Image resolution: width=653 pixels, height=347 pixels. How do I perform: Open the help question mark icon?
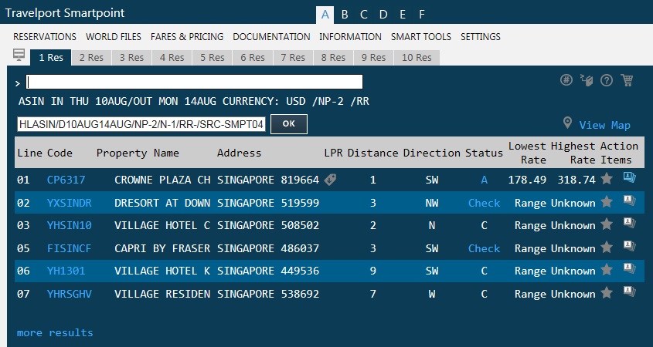tap(607, 80)
